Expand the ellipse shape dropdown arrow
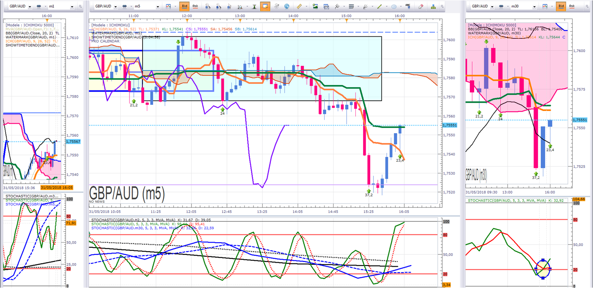593x288 pixels. coord(400,7)
